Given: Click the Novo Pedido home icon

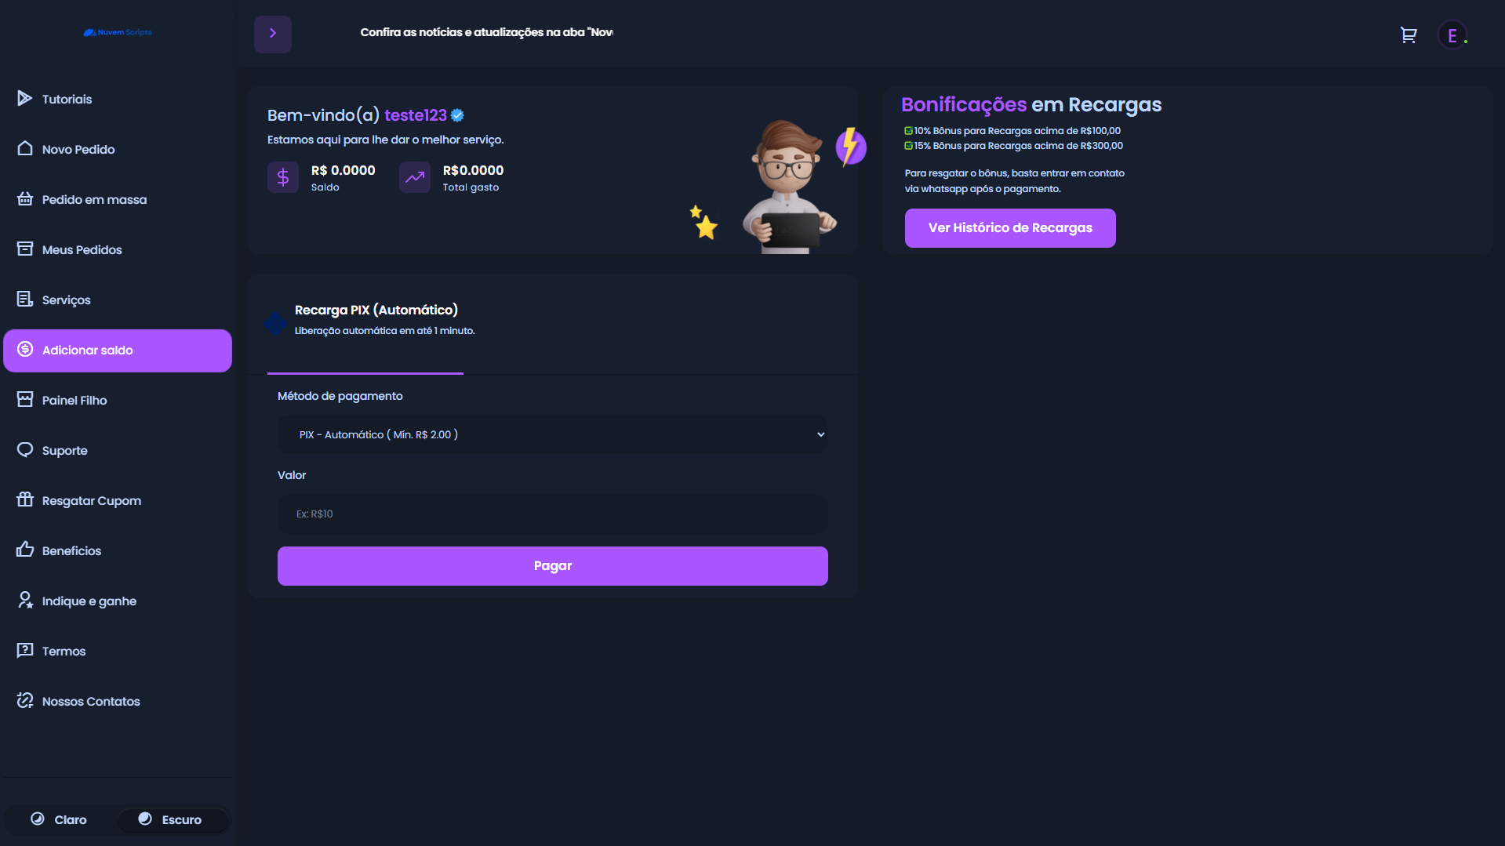Looking at the screenshot, I should click(25, 148).
